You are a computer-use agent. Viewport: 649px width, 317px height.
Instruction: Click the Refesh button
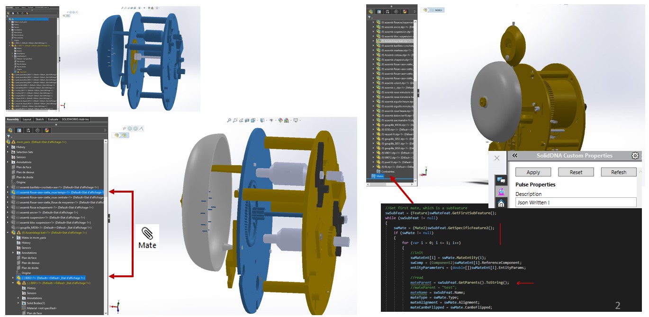pyautogui.click(x=618, y=172)
